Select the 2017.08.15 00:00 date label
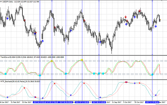Viewport: 167px width, 105px height. pyautogui.click(x=99, y=102)
